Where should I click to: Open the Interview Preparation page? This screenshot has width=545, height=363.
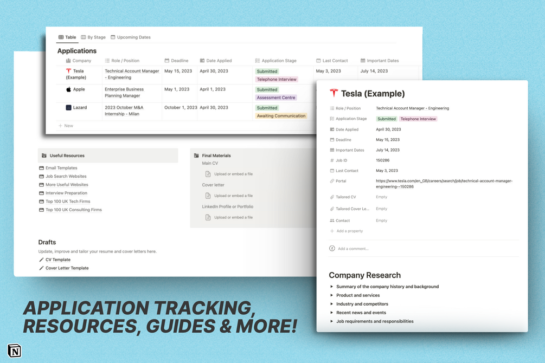(x=66, y=193)
